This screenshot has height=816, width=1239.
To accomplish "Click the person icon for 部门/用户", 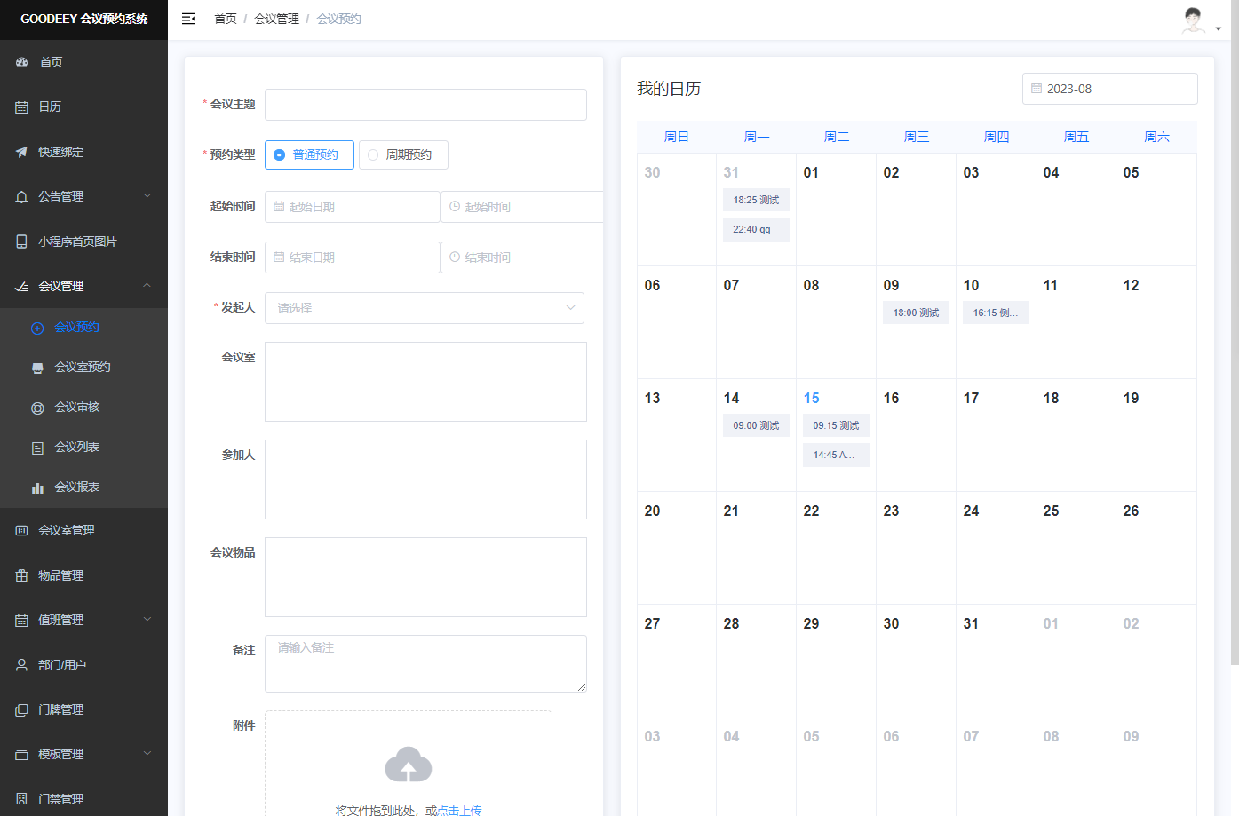I will [22, 665].
